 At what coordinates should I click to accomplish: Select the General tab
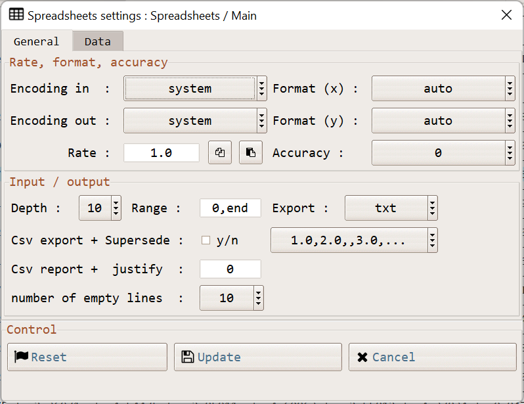(x=37, y=41)
